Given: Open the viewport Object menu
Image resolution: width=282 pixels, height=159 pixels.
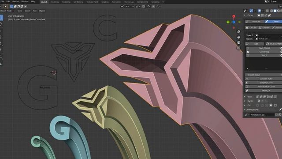Looking at the screenshot, I should pos(42,11).
